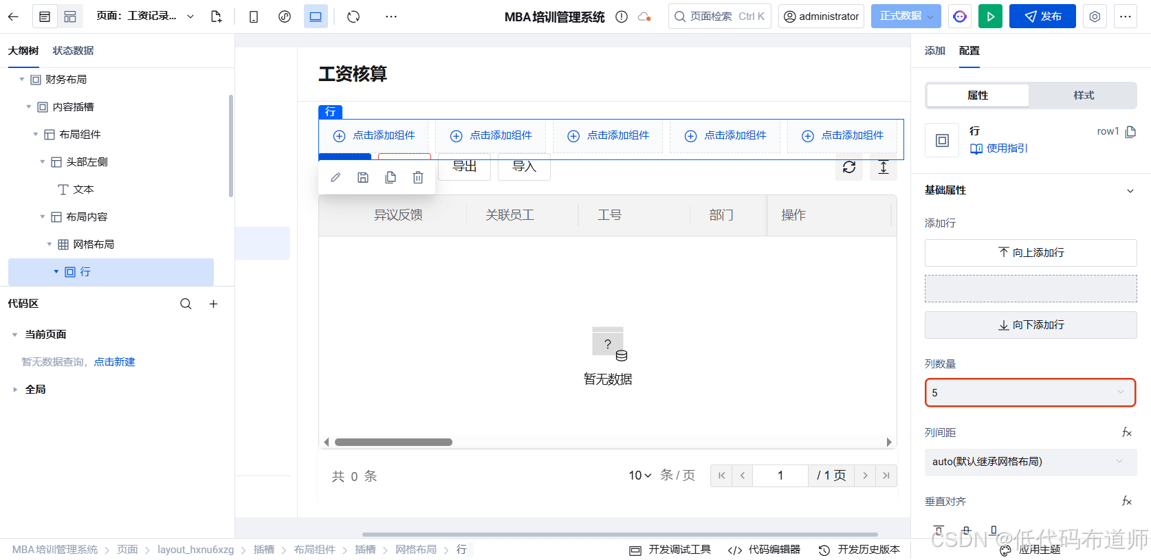Switch to the document outline view icon
This screenshot has height=560, width=1151.
[x=45, y=16]
